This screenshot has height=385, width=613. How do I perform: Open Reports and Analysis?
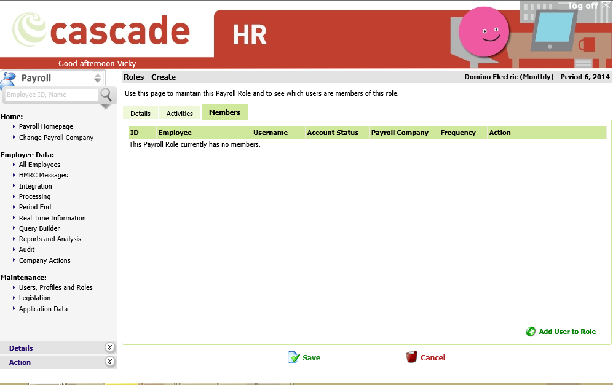pos(50,239)
